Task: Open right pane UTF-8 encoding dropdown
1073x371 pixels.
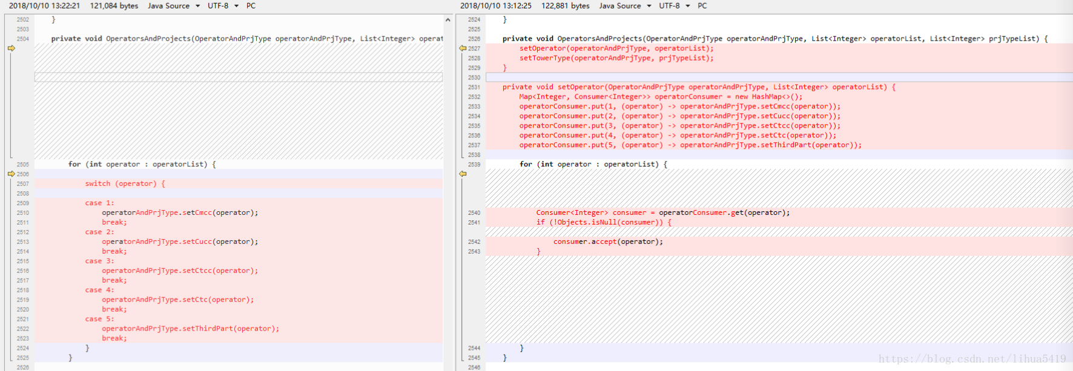Action: 674,5
